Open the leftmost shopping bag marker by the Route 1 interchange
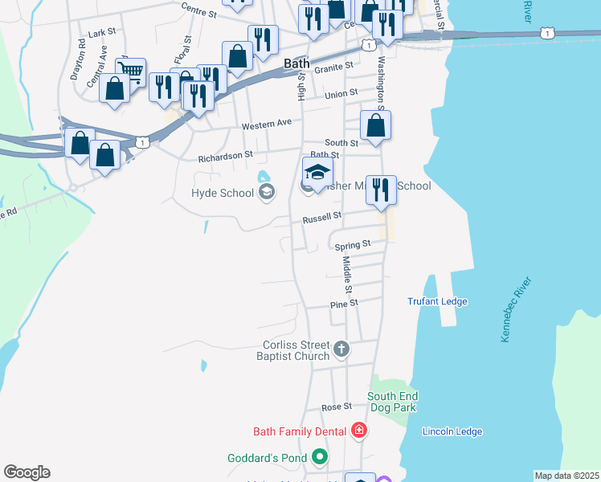The image size is (601, 482). click(x=80, y=143)
